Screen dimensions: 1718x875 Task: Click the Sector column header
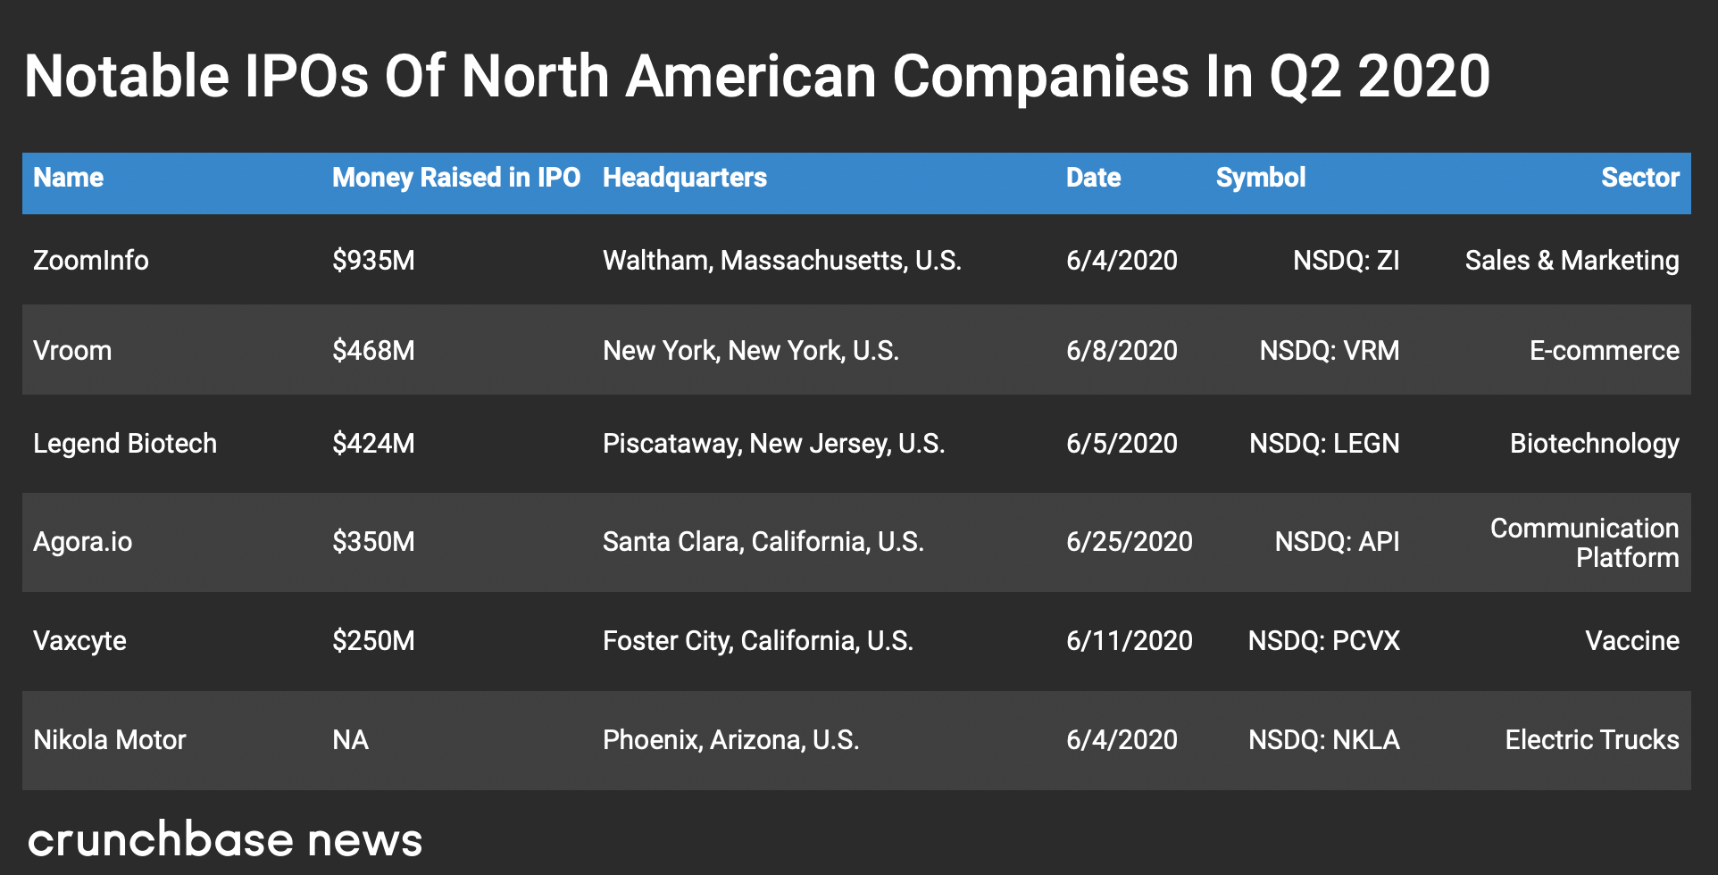[1639, 178]
